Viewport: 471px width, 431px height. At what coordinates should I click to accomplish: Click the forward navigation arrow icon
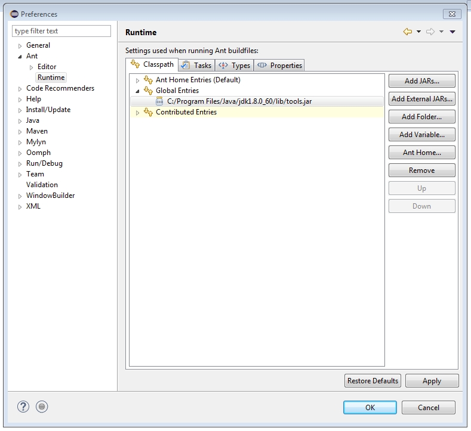click(430, 32)
